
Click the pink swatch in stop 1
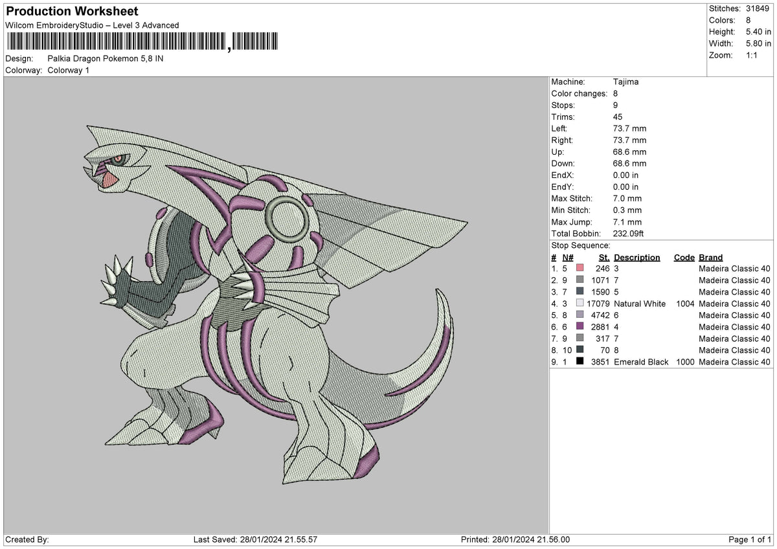click(x=580, y=269)
